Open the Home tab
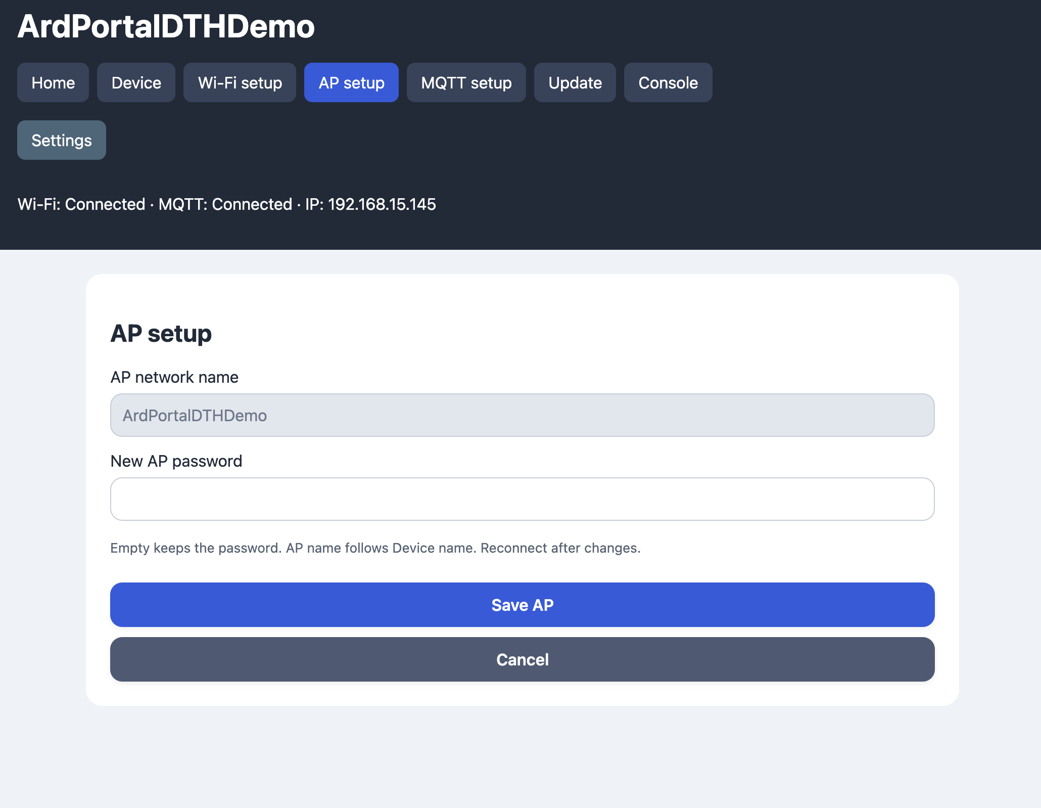Screen dimensions: 1041x808 53,82
